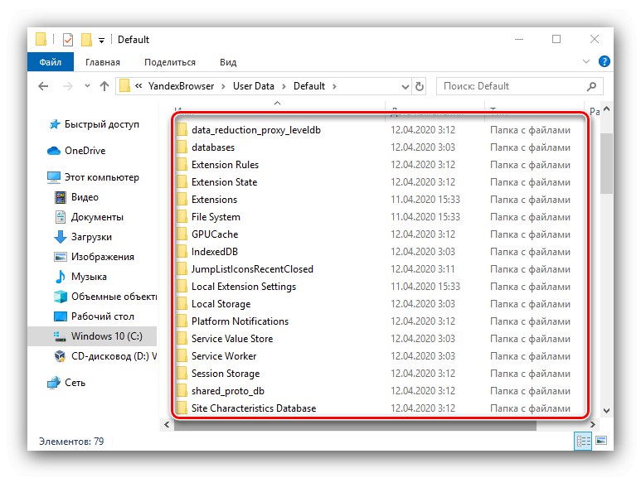Select the GPUCache folder
The height and width of the screenshot is (478, 641).
pos(215,234)
